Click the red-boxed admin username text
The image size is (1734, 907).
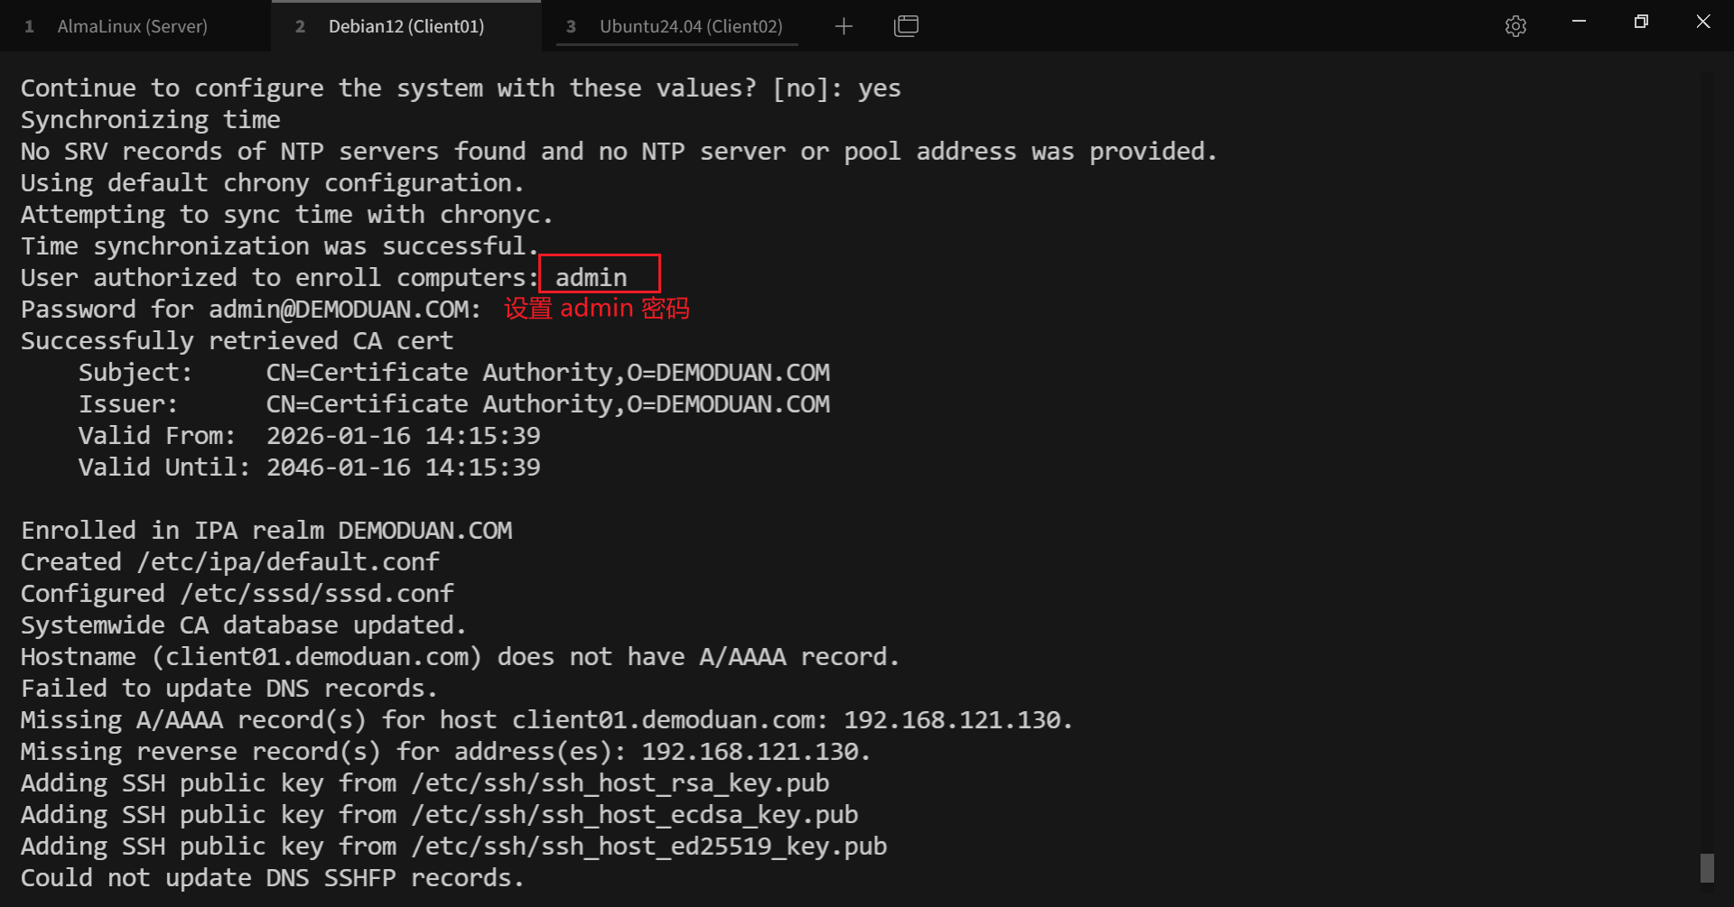pyautogui.click(x=591, y=277)
